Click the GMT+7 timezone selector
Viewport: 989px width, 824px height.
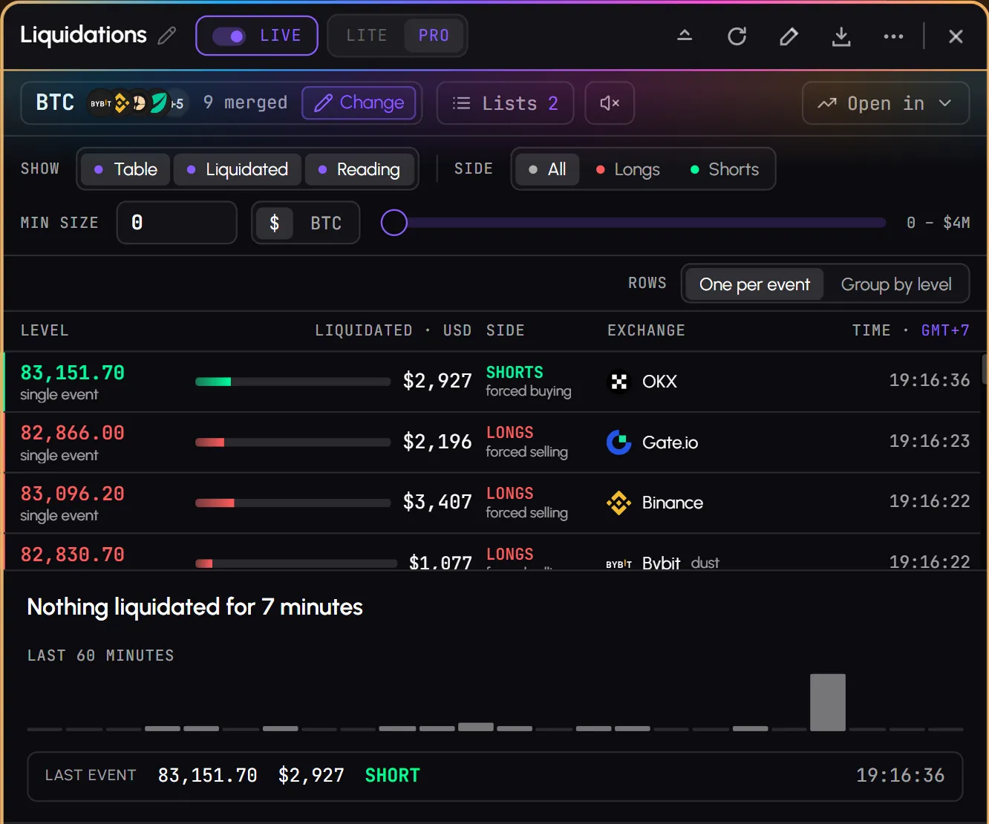click(x=945, y=330)
